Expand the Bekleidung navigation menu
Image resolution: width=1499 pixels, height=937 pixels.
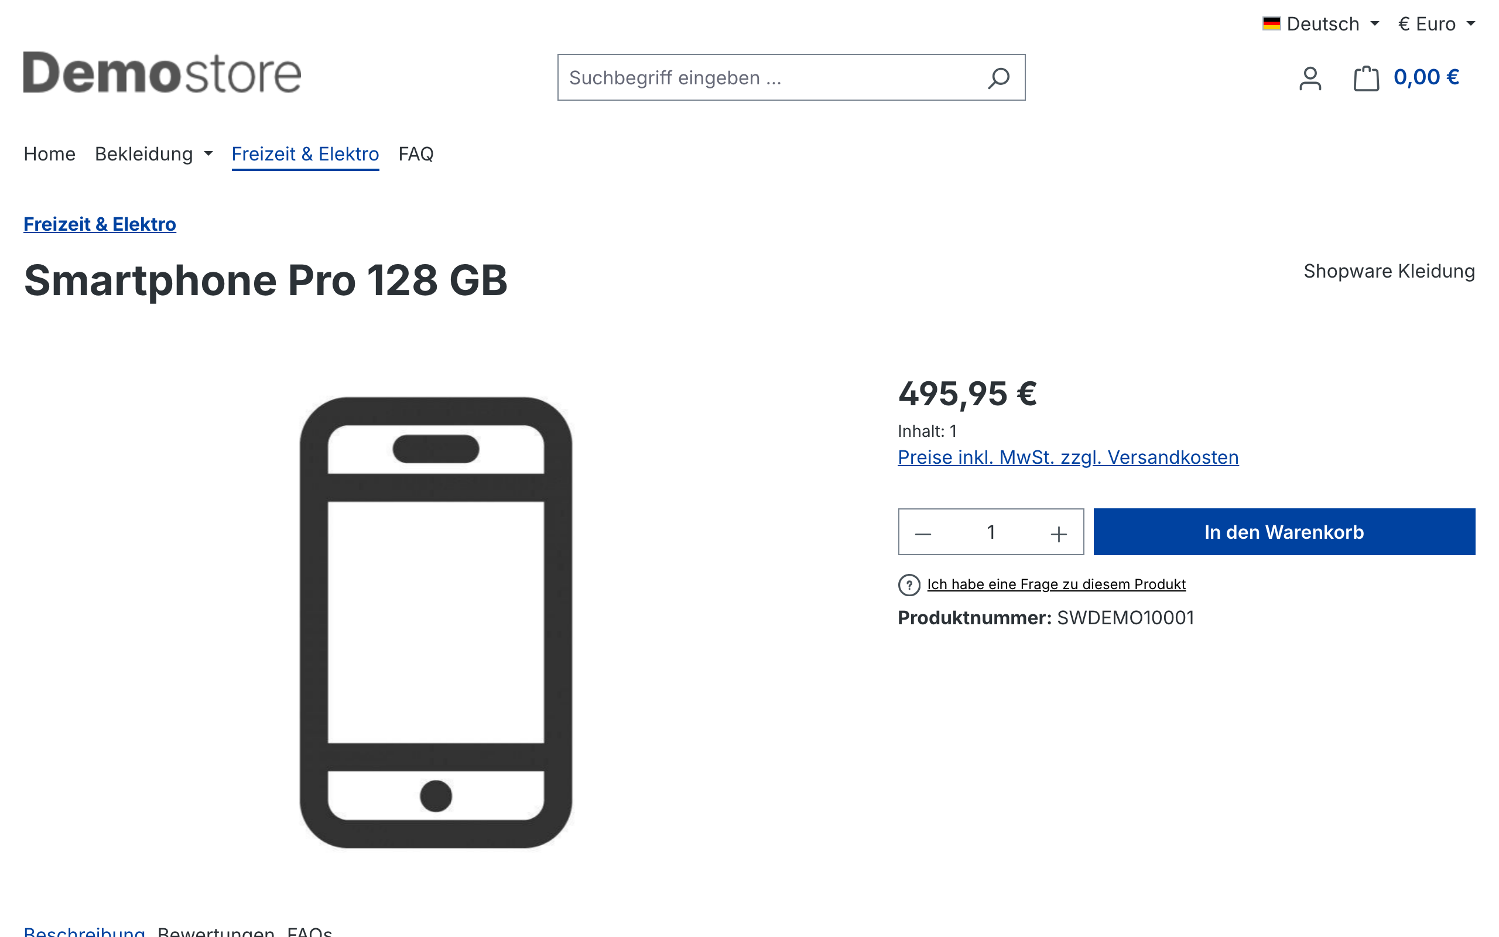tap(153, 153)
